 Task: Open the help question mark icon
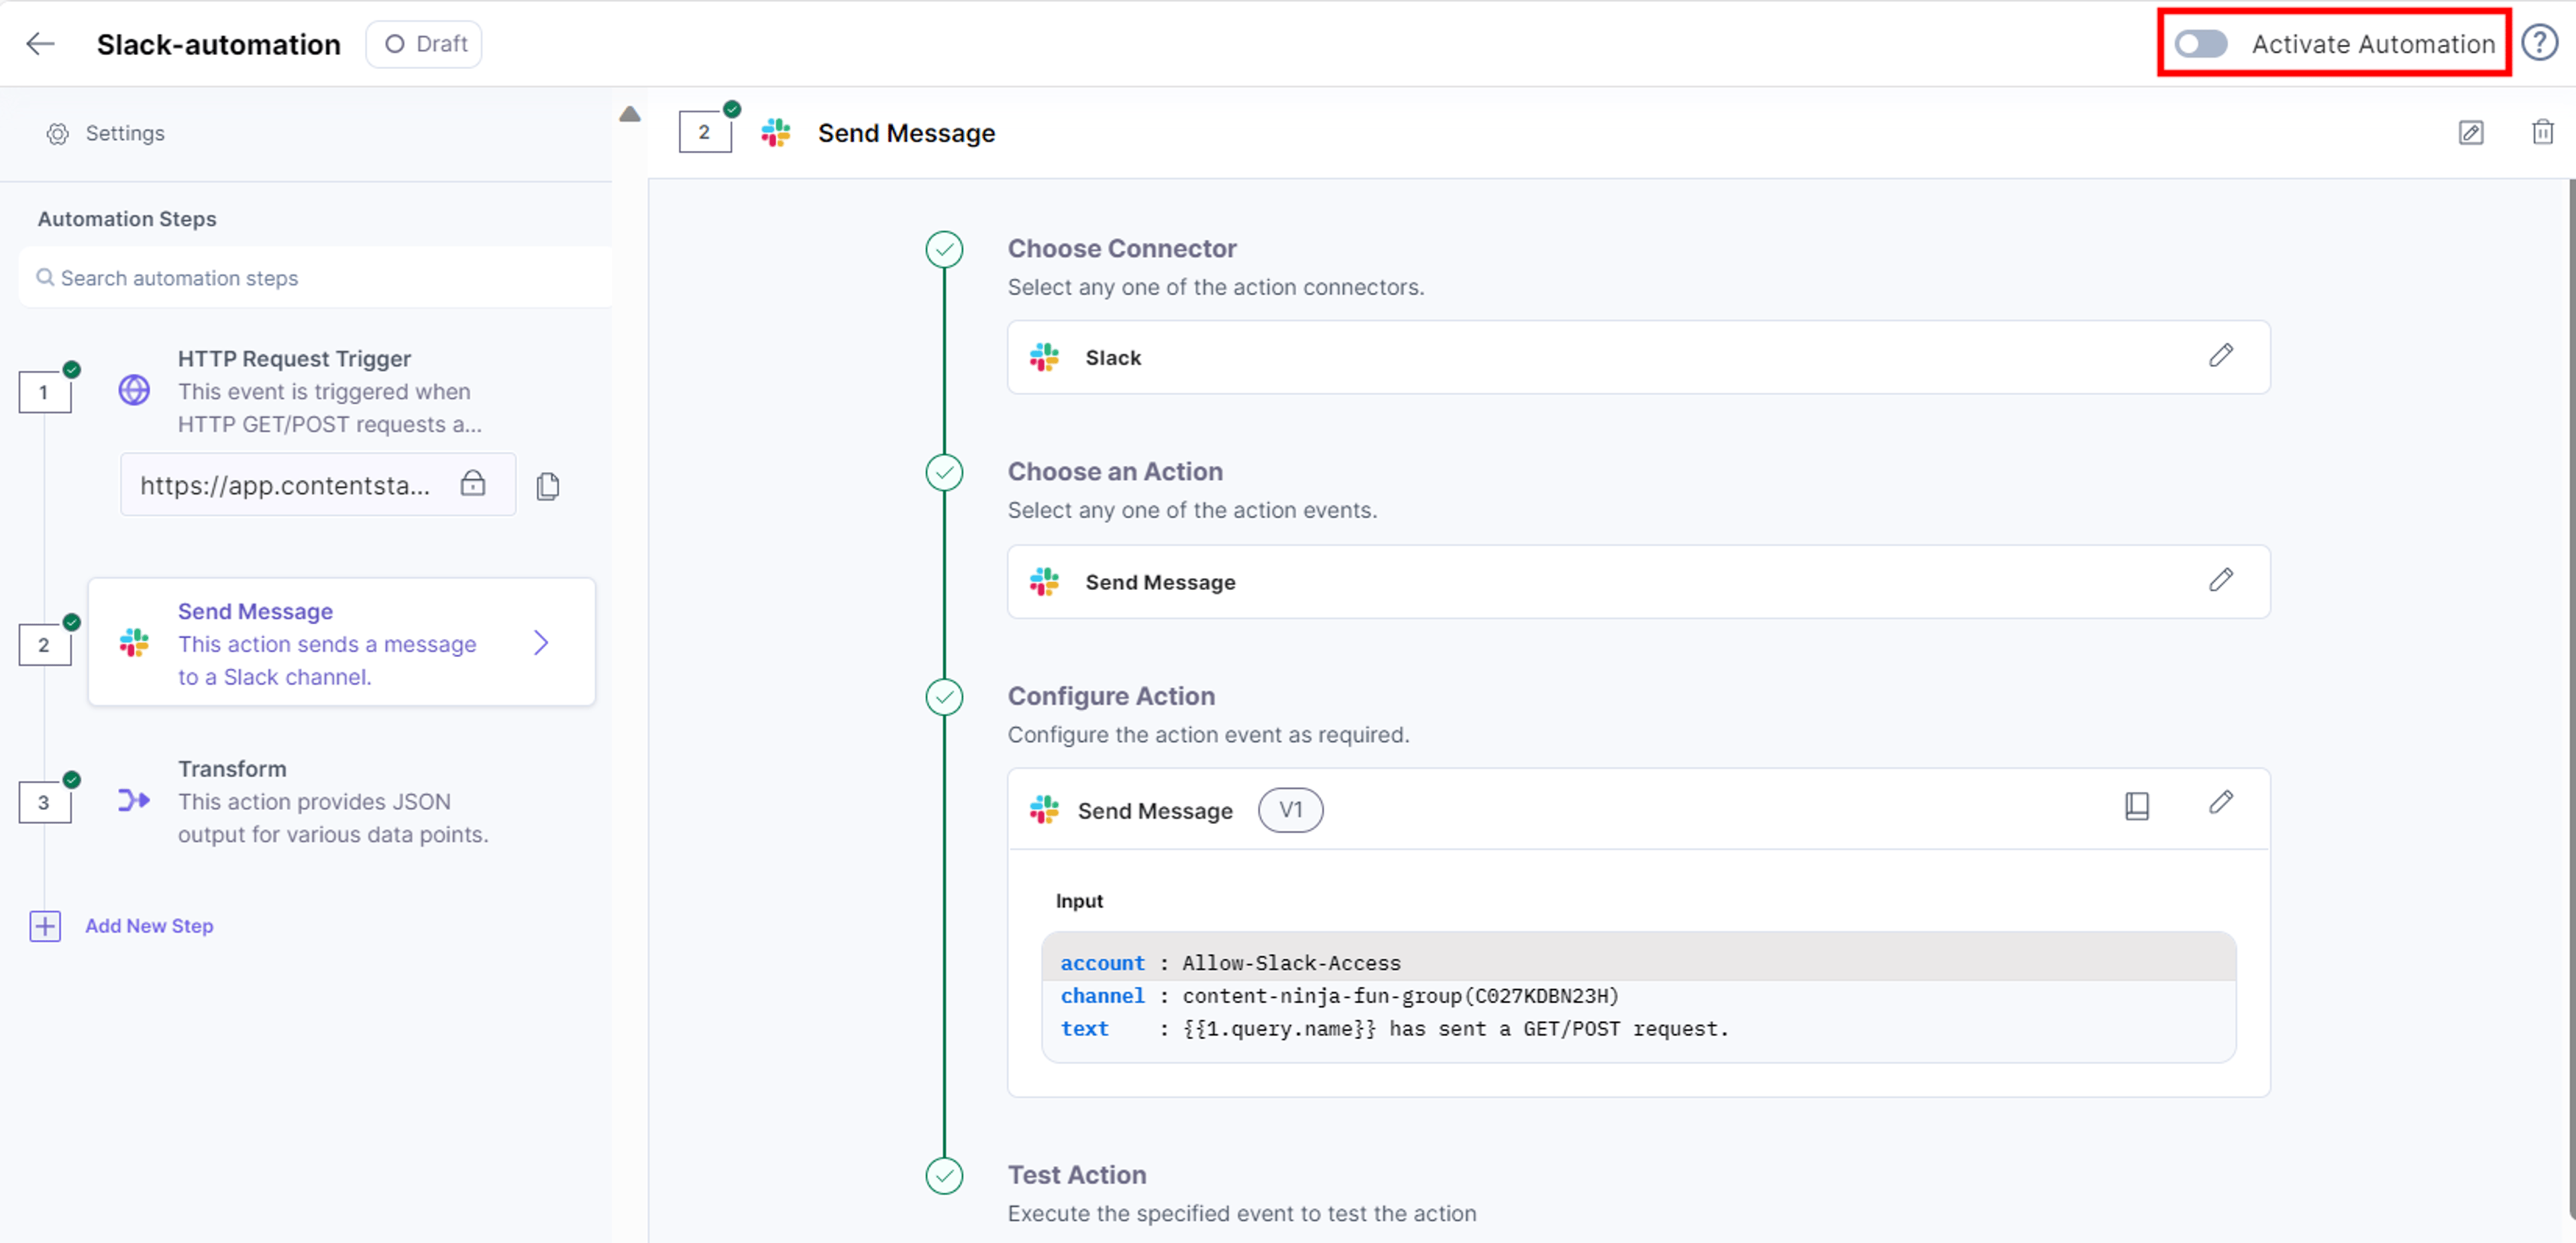click(2539, 44)
